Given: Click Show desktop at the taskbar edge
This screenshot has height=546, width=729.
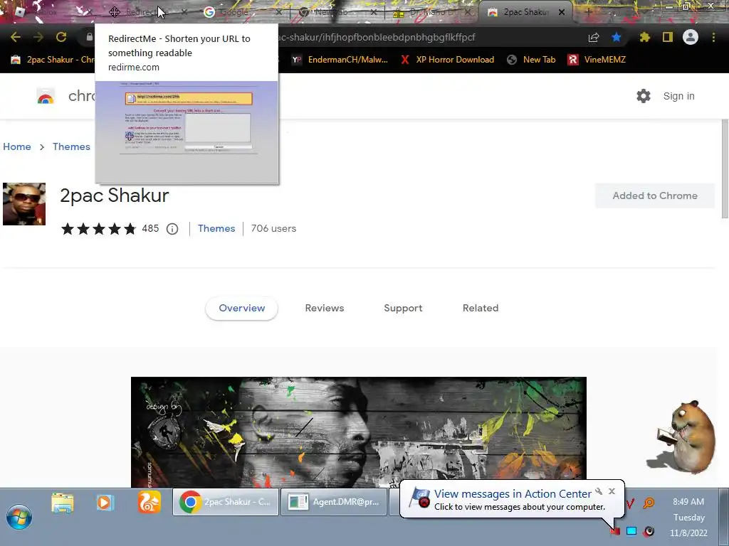Looking at the screenshot, I should click(724, 517).
